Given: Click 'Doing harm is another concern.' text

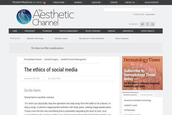Looking at the screenshot, I should [39, 97].
